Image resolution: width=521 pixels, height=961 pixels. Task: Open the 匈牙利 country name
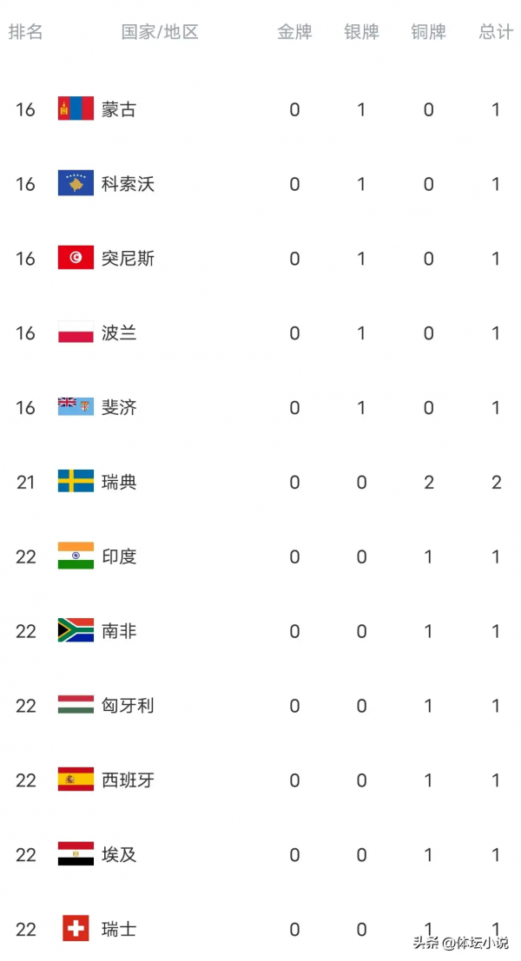128,706
